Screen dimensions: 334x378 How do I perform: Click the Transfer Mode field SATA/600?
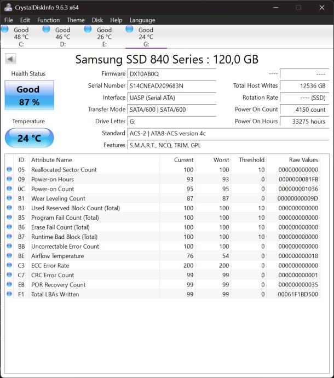click(x=172, y=110)
